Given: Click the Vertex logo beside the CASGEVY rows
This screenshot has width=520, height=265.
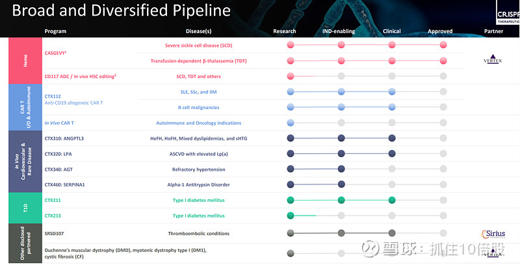Looking at the screenshot, I should click(494, 59).
